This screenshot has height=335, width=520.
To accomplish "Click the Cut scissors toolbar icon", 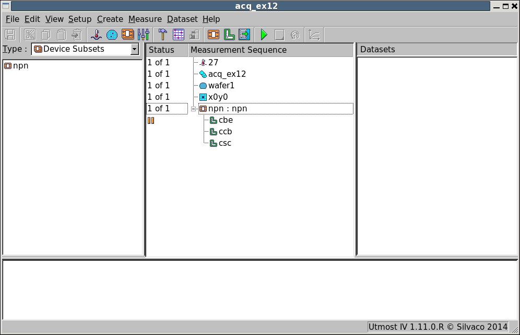I will click(30, 34).
